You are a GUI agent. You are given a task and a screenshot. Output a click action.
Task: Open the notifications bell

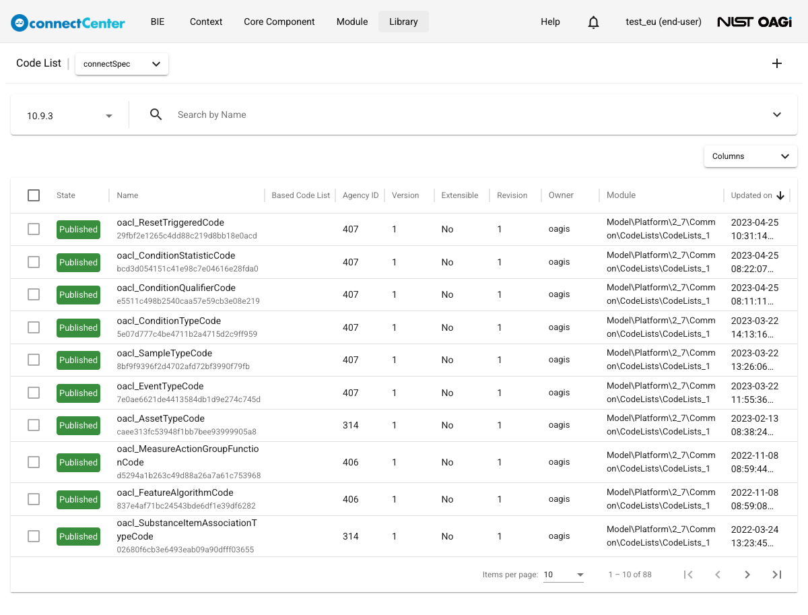pyautogui.click(x=593, y=22)
